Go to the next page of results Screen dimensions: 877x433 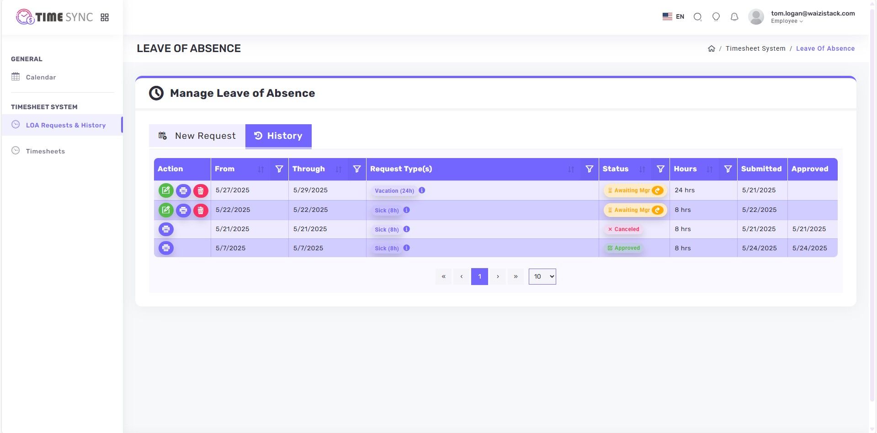click(498, 276)
